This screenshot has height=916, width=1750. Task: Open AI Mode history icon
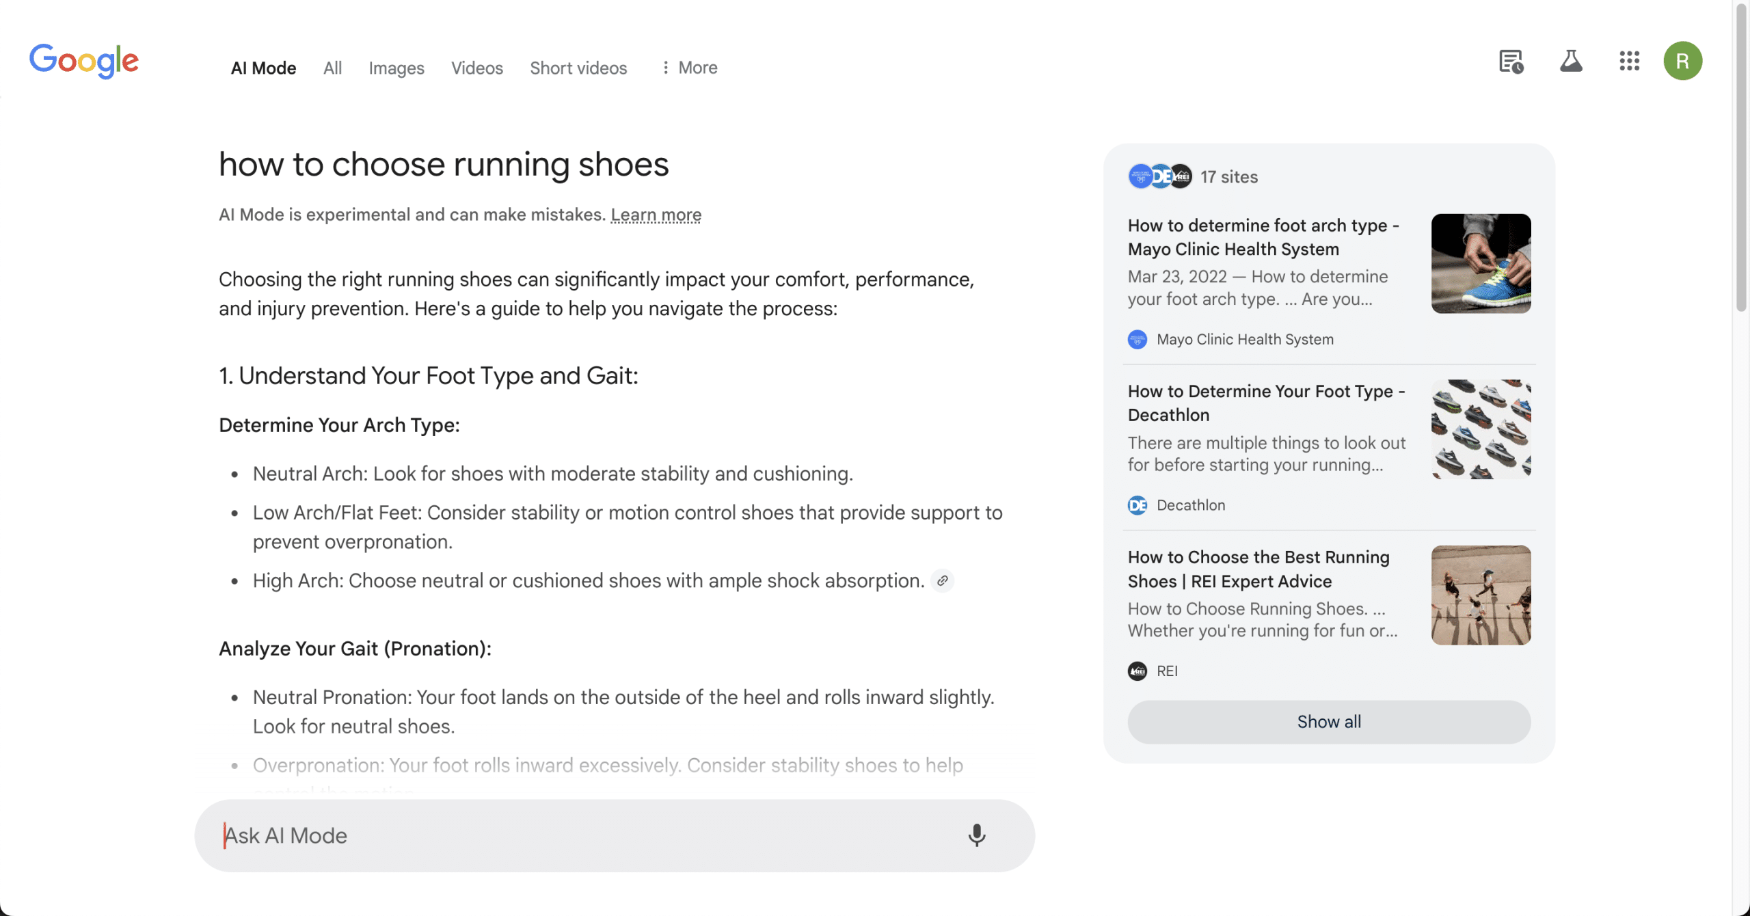[x=1511, y=62]
